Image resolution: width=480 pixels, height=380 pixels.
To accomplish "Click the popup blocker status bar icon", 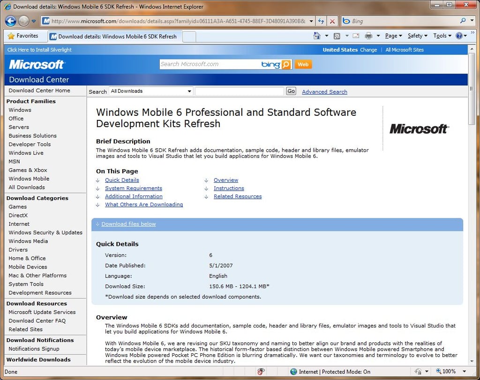I will [261, 371].
